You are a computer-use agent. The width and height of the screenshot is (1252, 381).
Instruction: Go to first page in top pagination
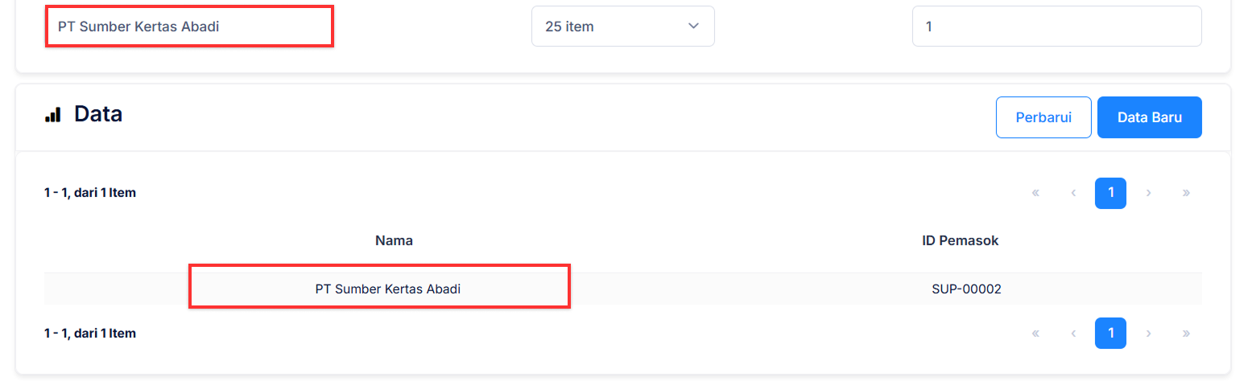[x=1035, y=193]
